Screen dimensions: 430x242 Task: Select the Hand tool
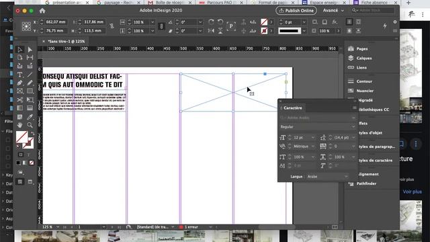19,125
